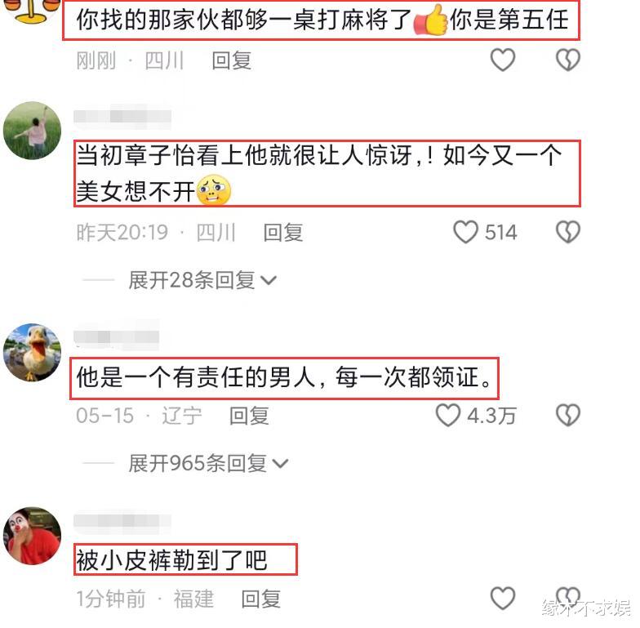640x628 pixels.
Task: Open the clown face avatar profile
Action: (32, 536)
